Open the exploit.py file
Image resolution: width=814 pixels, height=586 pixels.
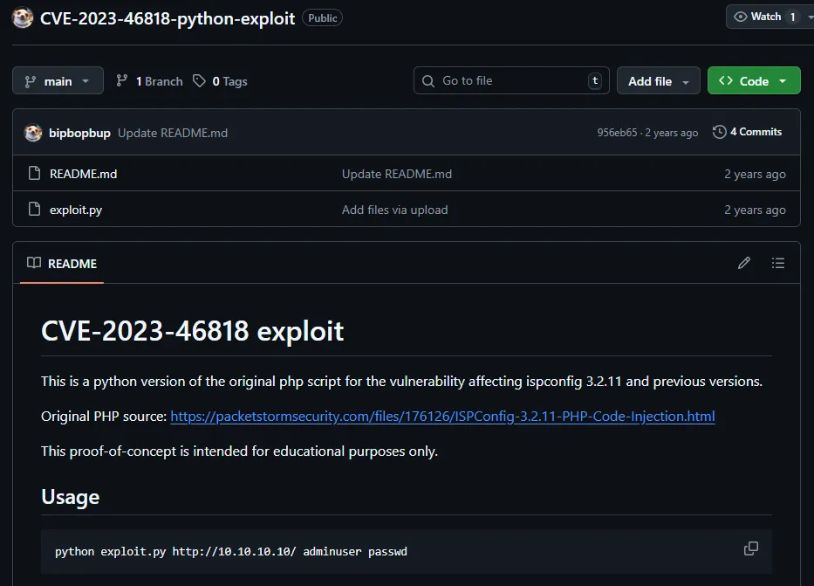click(x=76, y=210)
